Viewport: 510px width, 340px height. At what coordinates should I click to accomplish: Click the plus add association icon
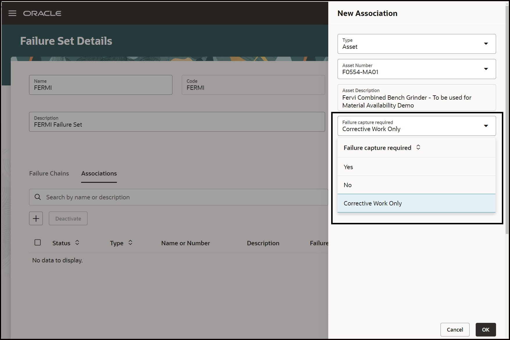[36, 219]
